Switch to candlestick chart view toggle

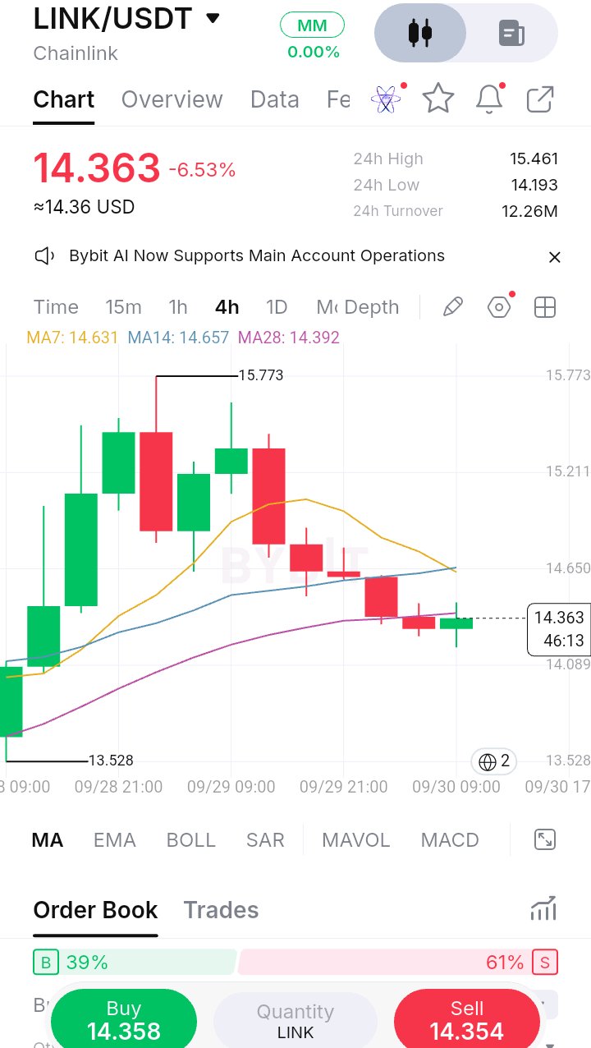(420, 34)
